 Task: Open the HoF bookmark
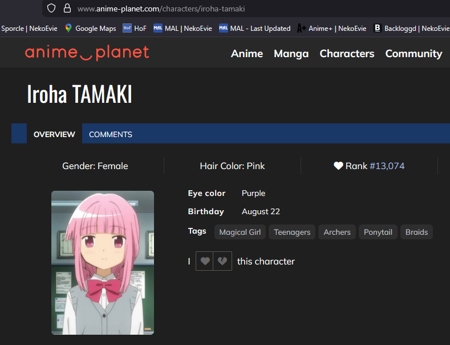coord(135,29)
